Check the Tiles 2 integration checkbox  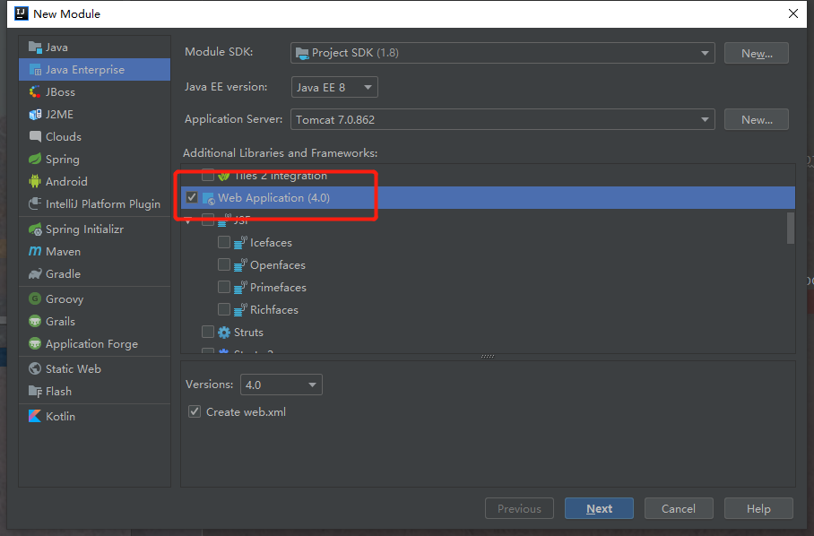(208, 175)
